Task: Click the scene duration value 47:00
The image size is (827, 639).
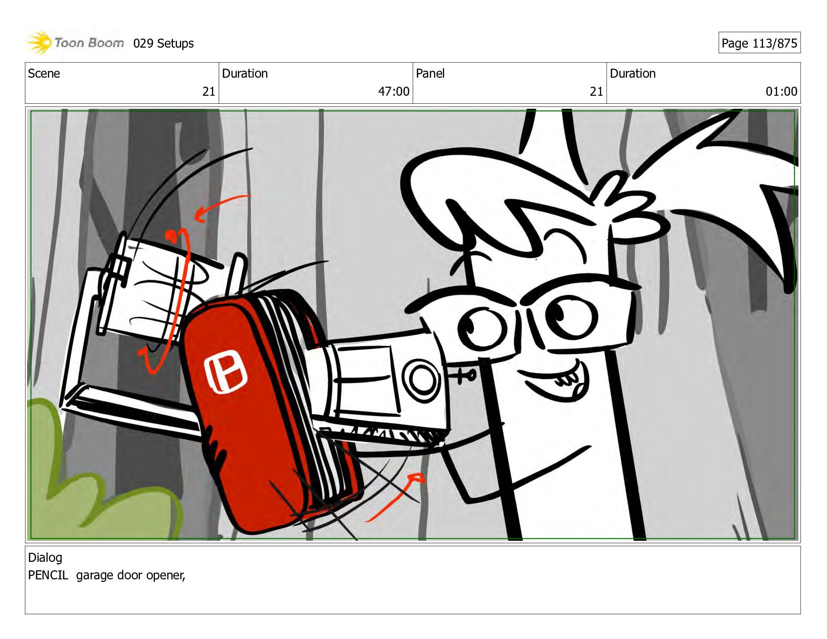Action: click(393, 92)
